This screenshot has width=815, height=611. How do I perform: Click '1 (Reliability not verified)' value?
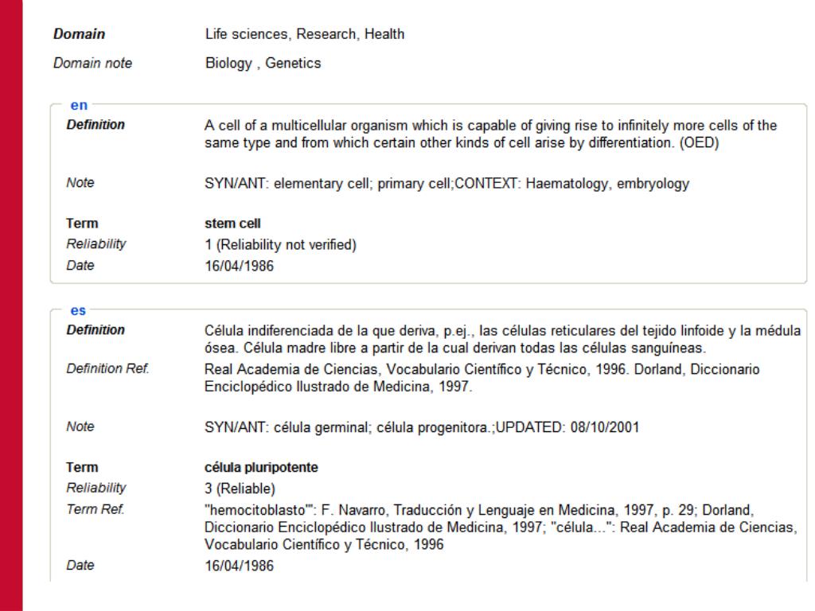point(280,245)
